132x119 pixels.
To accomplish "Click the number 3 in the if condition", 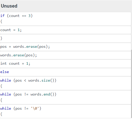I will point(29,16).
